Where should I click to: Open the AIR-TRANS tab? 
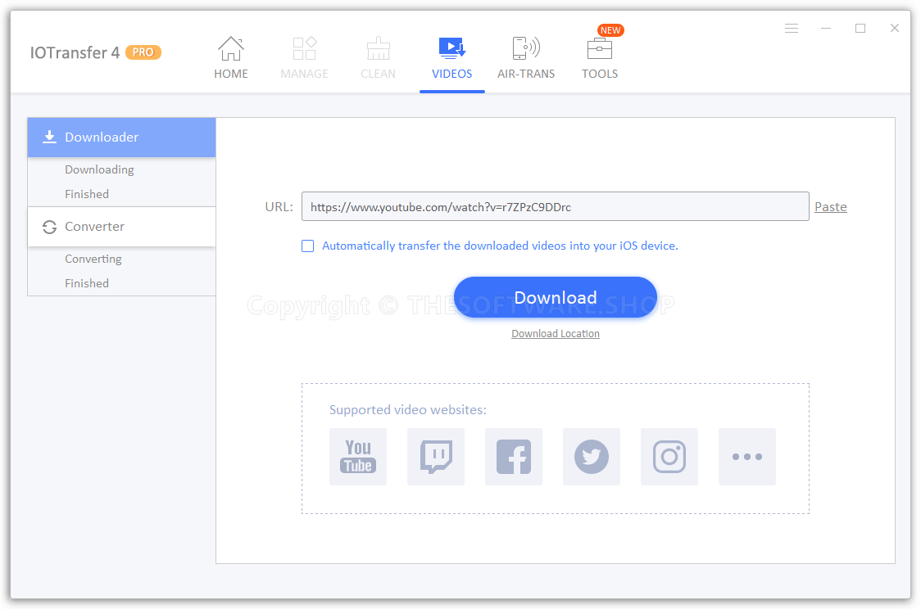[526, 57]
